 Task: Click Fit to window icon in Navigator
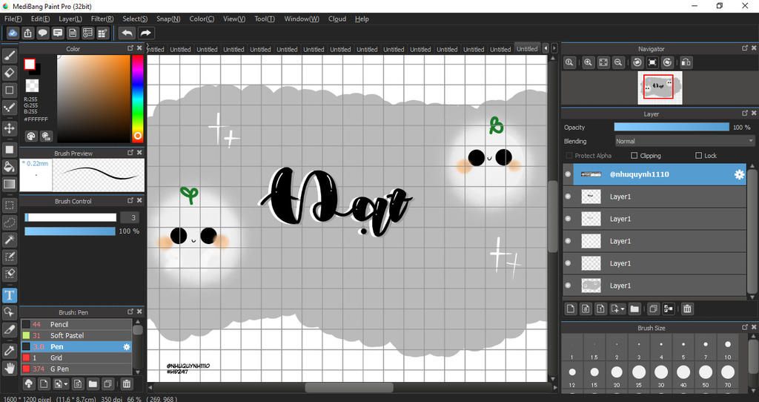click(603, 62)
